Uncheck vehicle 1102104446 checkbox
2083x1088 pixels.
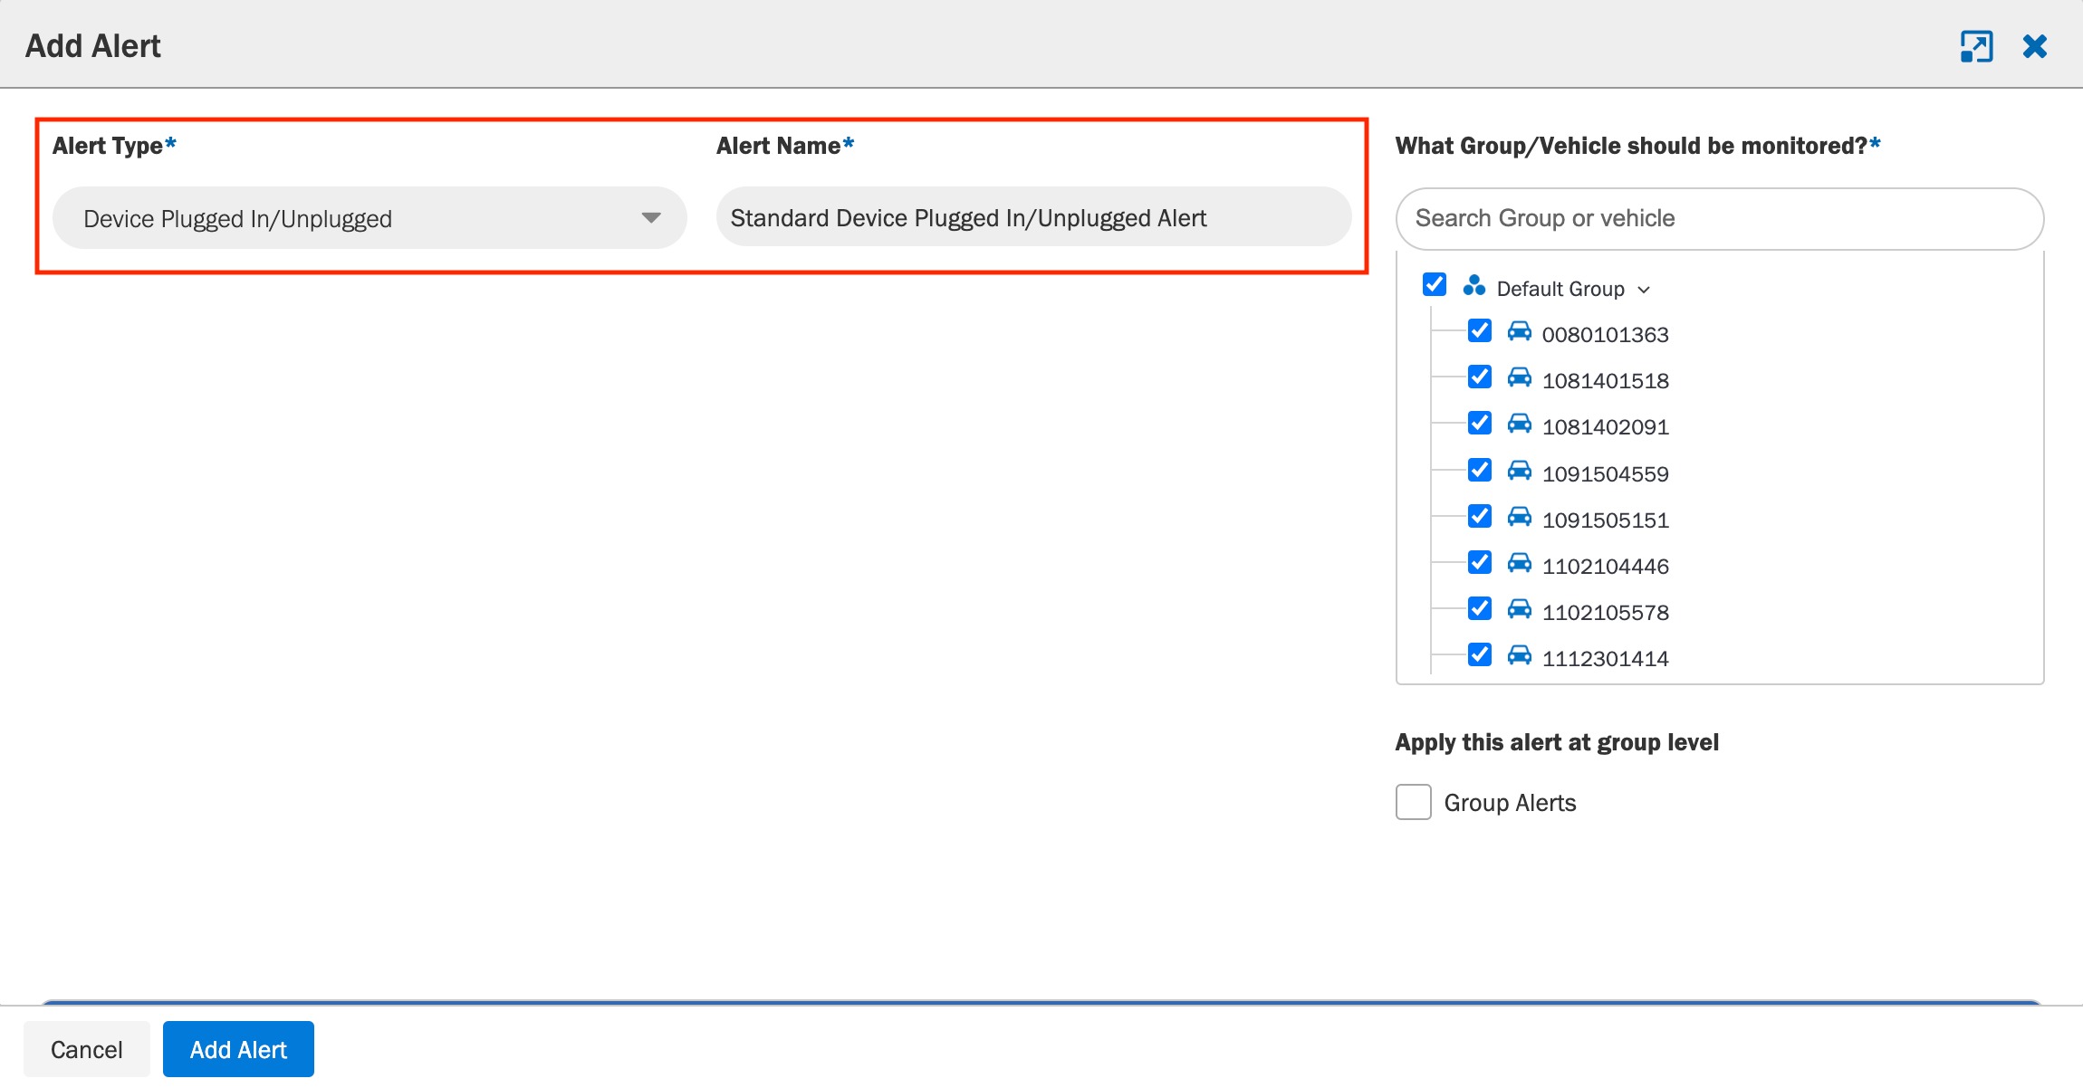(x=1480, y=563)
